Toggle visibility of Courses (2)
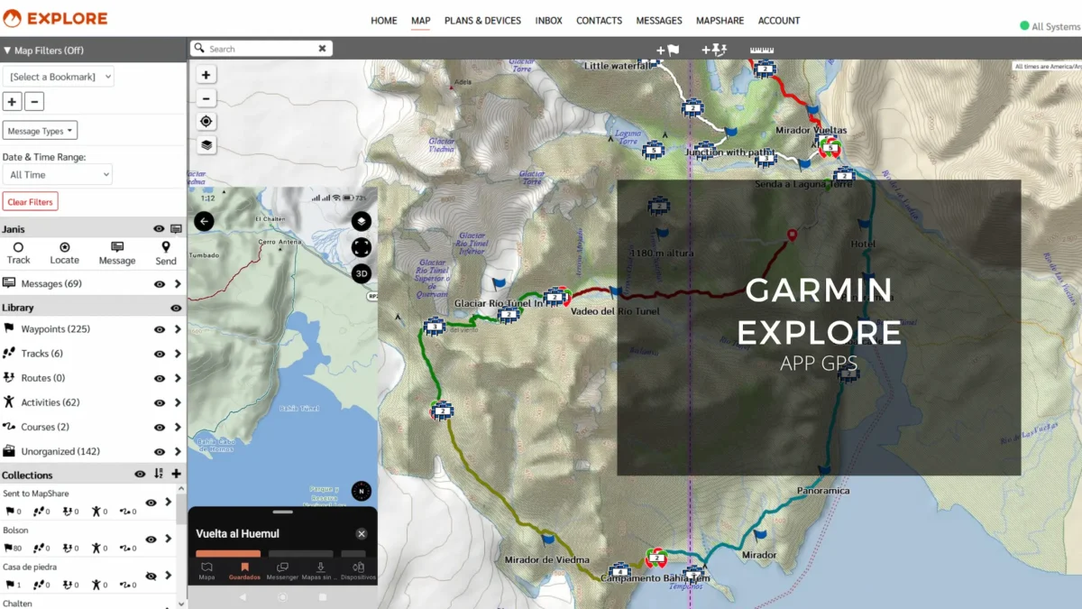The image size is (1082, 609). pos(160,427)
